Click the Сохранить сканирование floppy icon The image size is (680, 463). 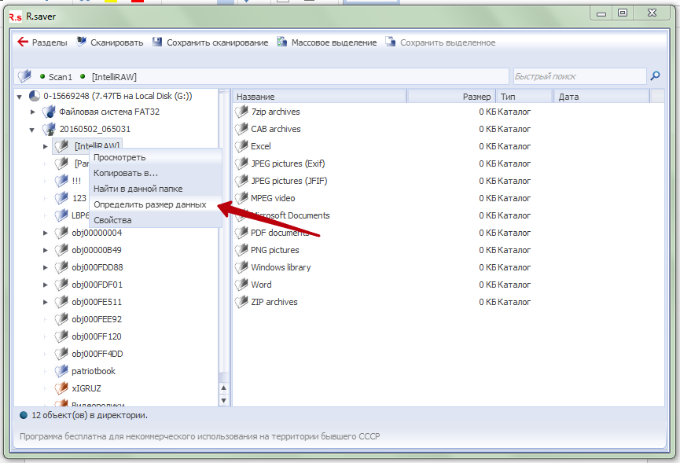[157, 42]
